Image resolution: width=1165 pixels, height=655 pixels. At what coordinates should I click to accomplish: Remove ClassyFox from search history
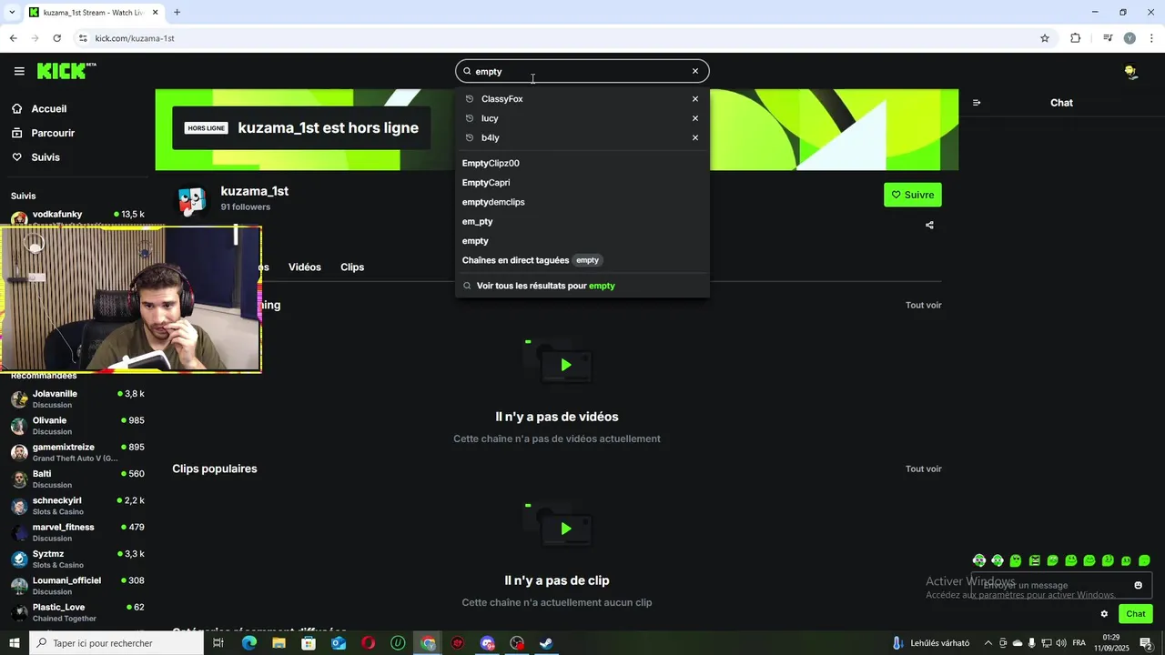click(695, 99)
